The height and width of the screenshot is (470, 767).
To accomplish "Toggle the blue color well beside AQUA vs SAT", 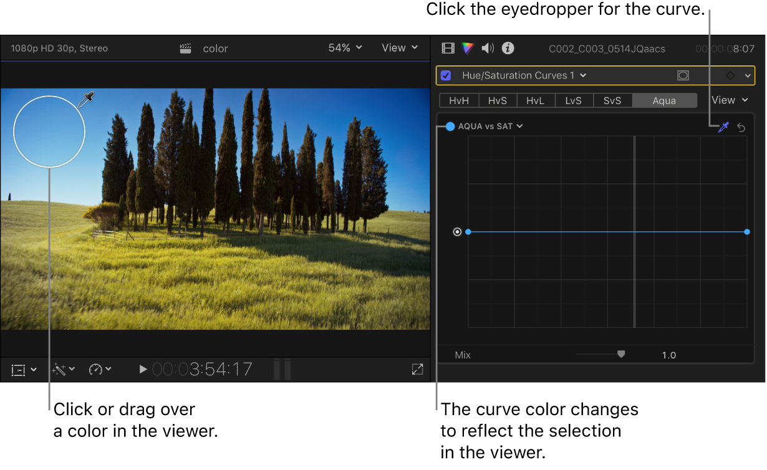I will point(450,127).
